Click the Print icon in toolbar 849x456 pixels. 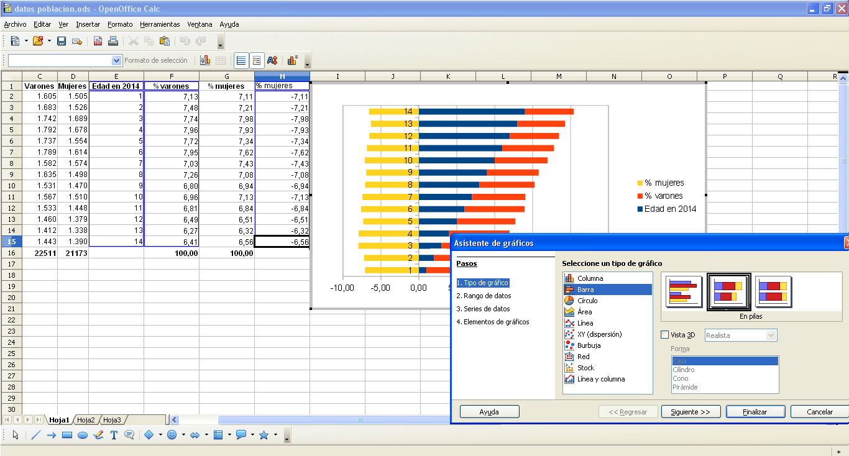113,41
